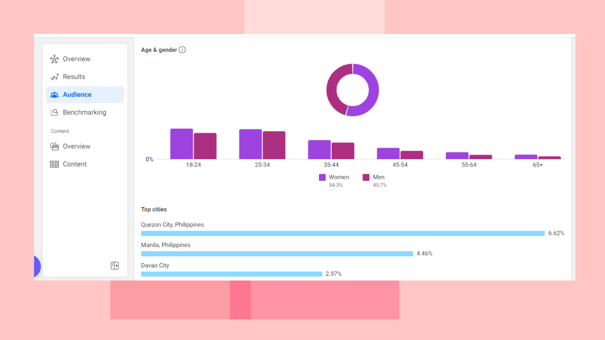Viewport: 605px width, 340px height.
Task: Click the Overview network icon in sidebar
Action: 54,59
